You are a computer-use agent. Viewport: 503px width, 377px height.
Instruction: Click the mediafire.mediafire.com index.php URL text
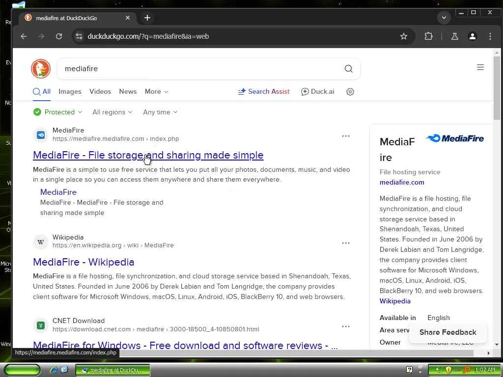click(x=116, y=139)
